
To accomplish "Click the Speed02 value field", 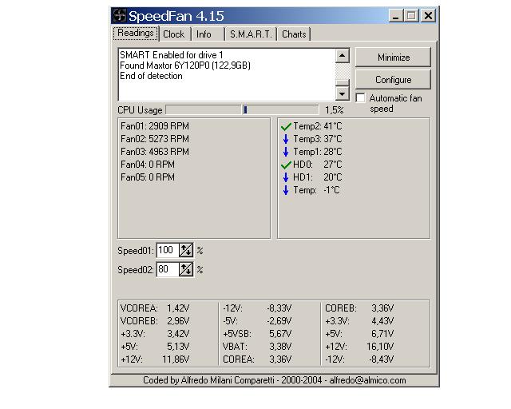I will [168, 269].
